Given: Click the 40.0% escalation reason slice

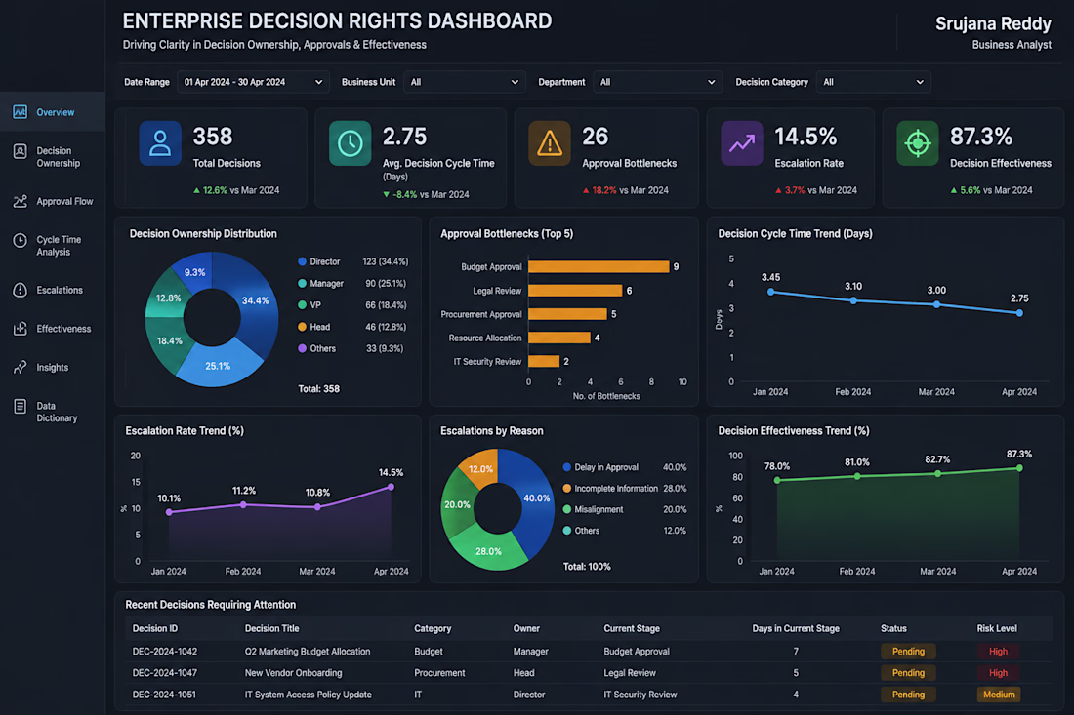Looking at the screenshot, I should 536,498.
